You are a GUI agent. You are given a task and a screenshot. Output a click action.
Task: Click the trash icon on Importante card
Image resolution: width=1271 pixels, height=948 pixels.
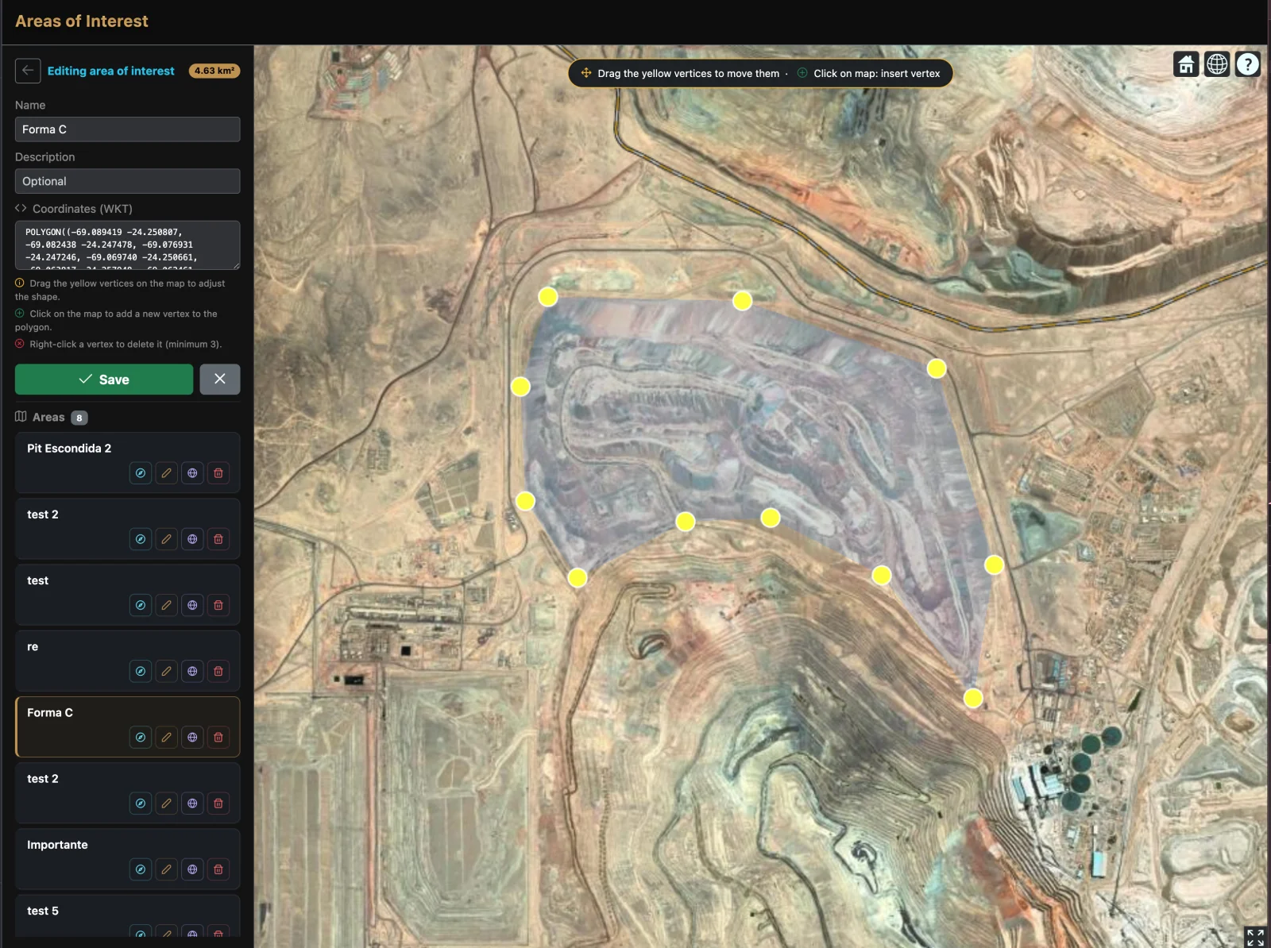218,869
